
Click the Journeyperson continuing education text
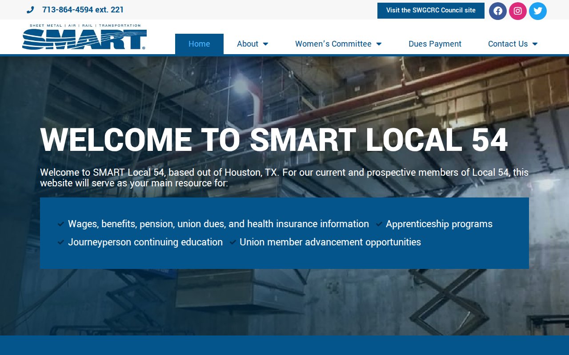tap(145, 242)
